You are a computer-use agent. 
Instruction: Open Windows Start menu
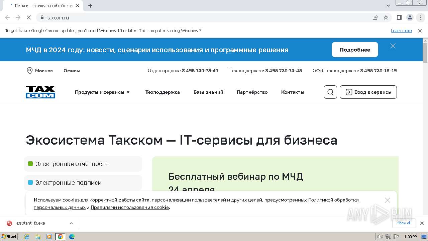coord(9,237)
